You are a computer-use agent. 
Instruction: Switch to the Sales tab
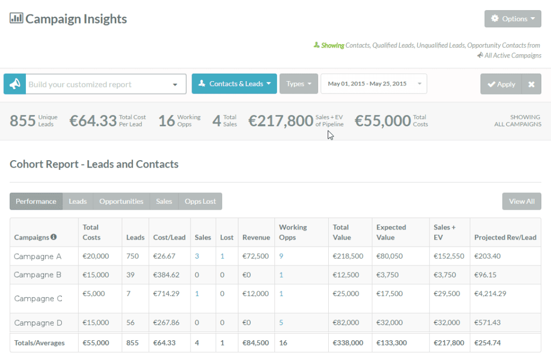164,201
